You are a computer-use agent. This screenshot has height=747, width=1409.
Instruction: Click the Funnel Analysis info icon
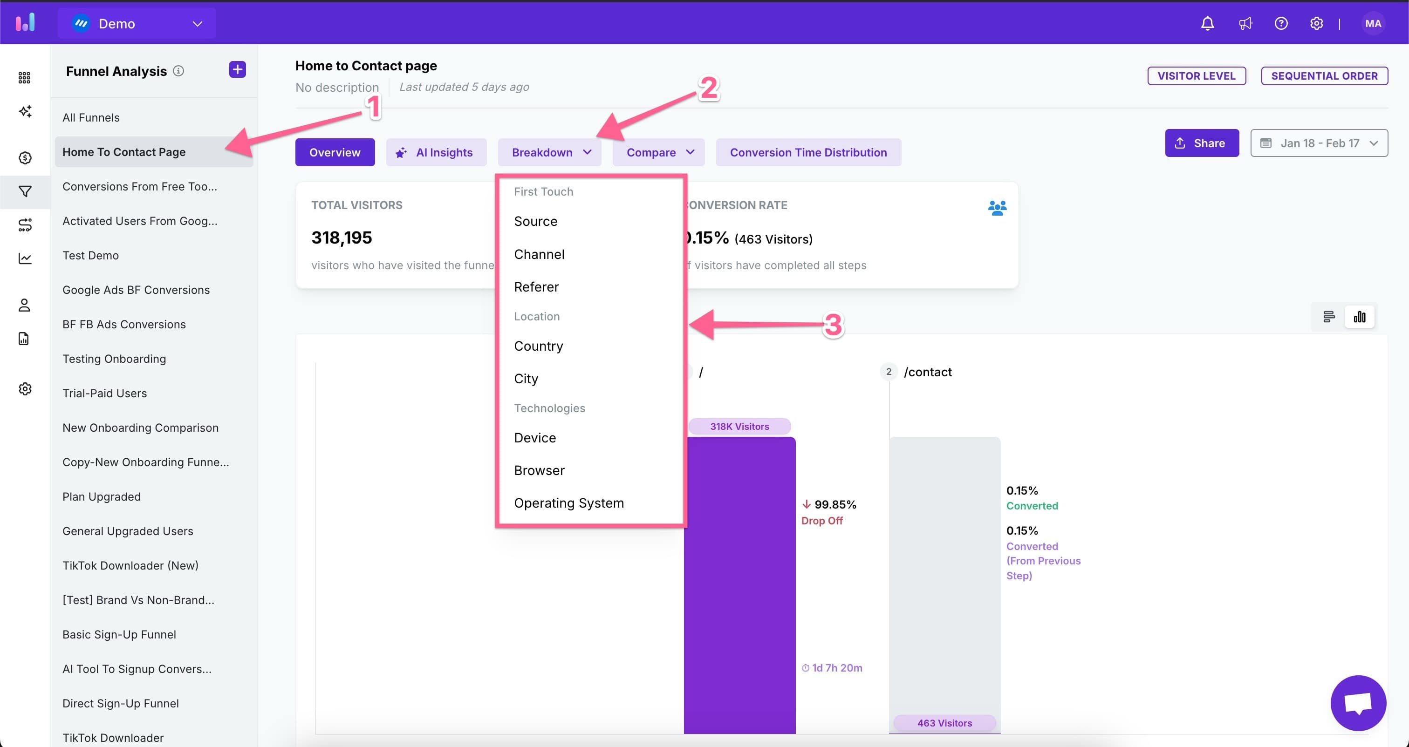point(178,71)
